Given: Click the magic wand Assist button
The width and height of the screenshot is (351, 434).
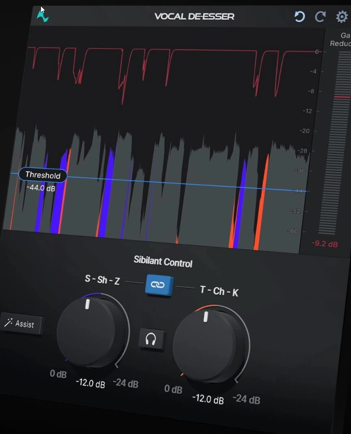Looking at the screenshot, I should (x=21, y=324).
